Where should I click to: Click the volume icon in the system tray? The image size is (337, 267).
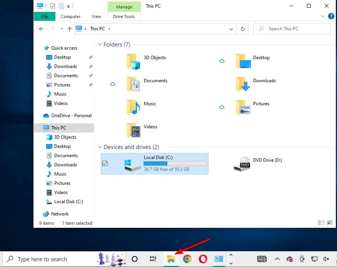click(x=327, y=259)
